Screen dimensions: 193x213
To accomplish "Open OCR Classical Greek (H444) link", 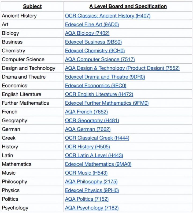I will click(97, 138).
